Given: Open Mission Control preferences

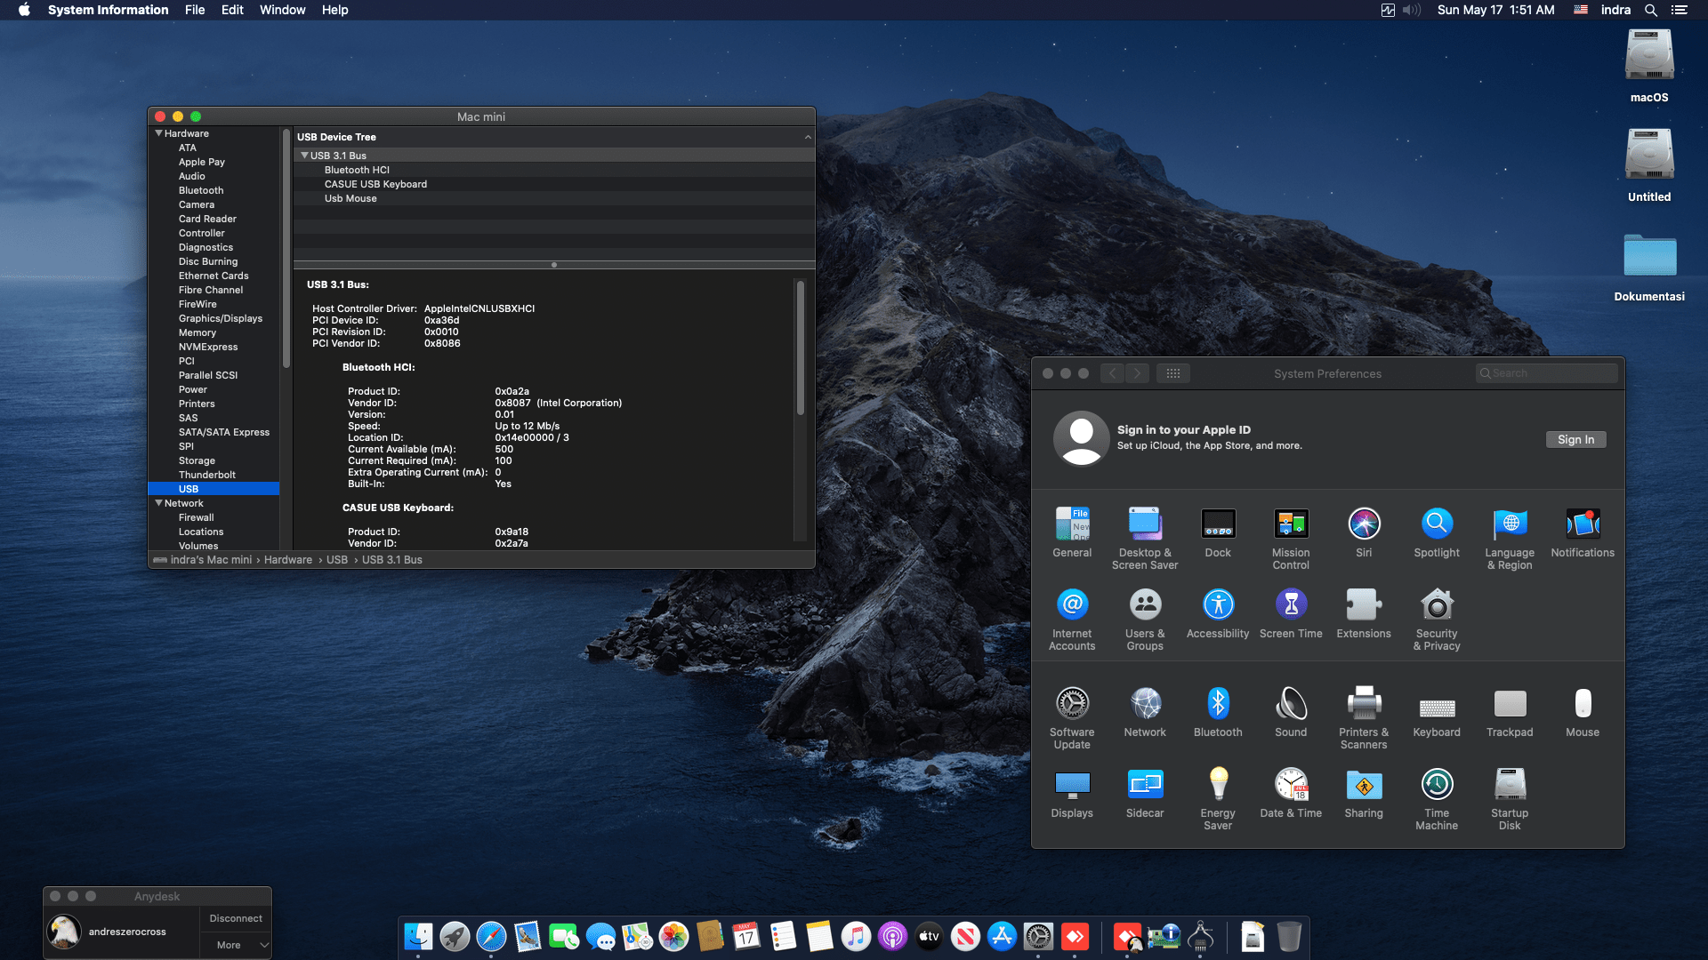Looking at the screenshot, I should (1291, 538).
